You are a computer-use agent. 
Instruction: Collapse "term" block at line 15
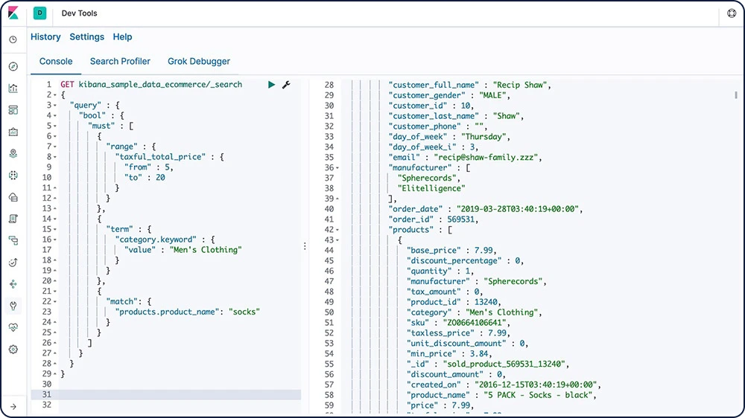coord(54,229)
